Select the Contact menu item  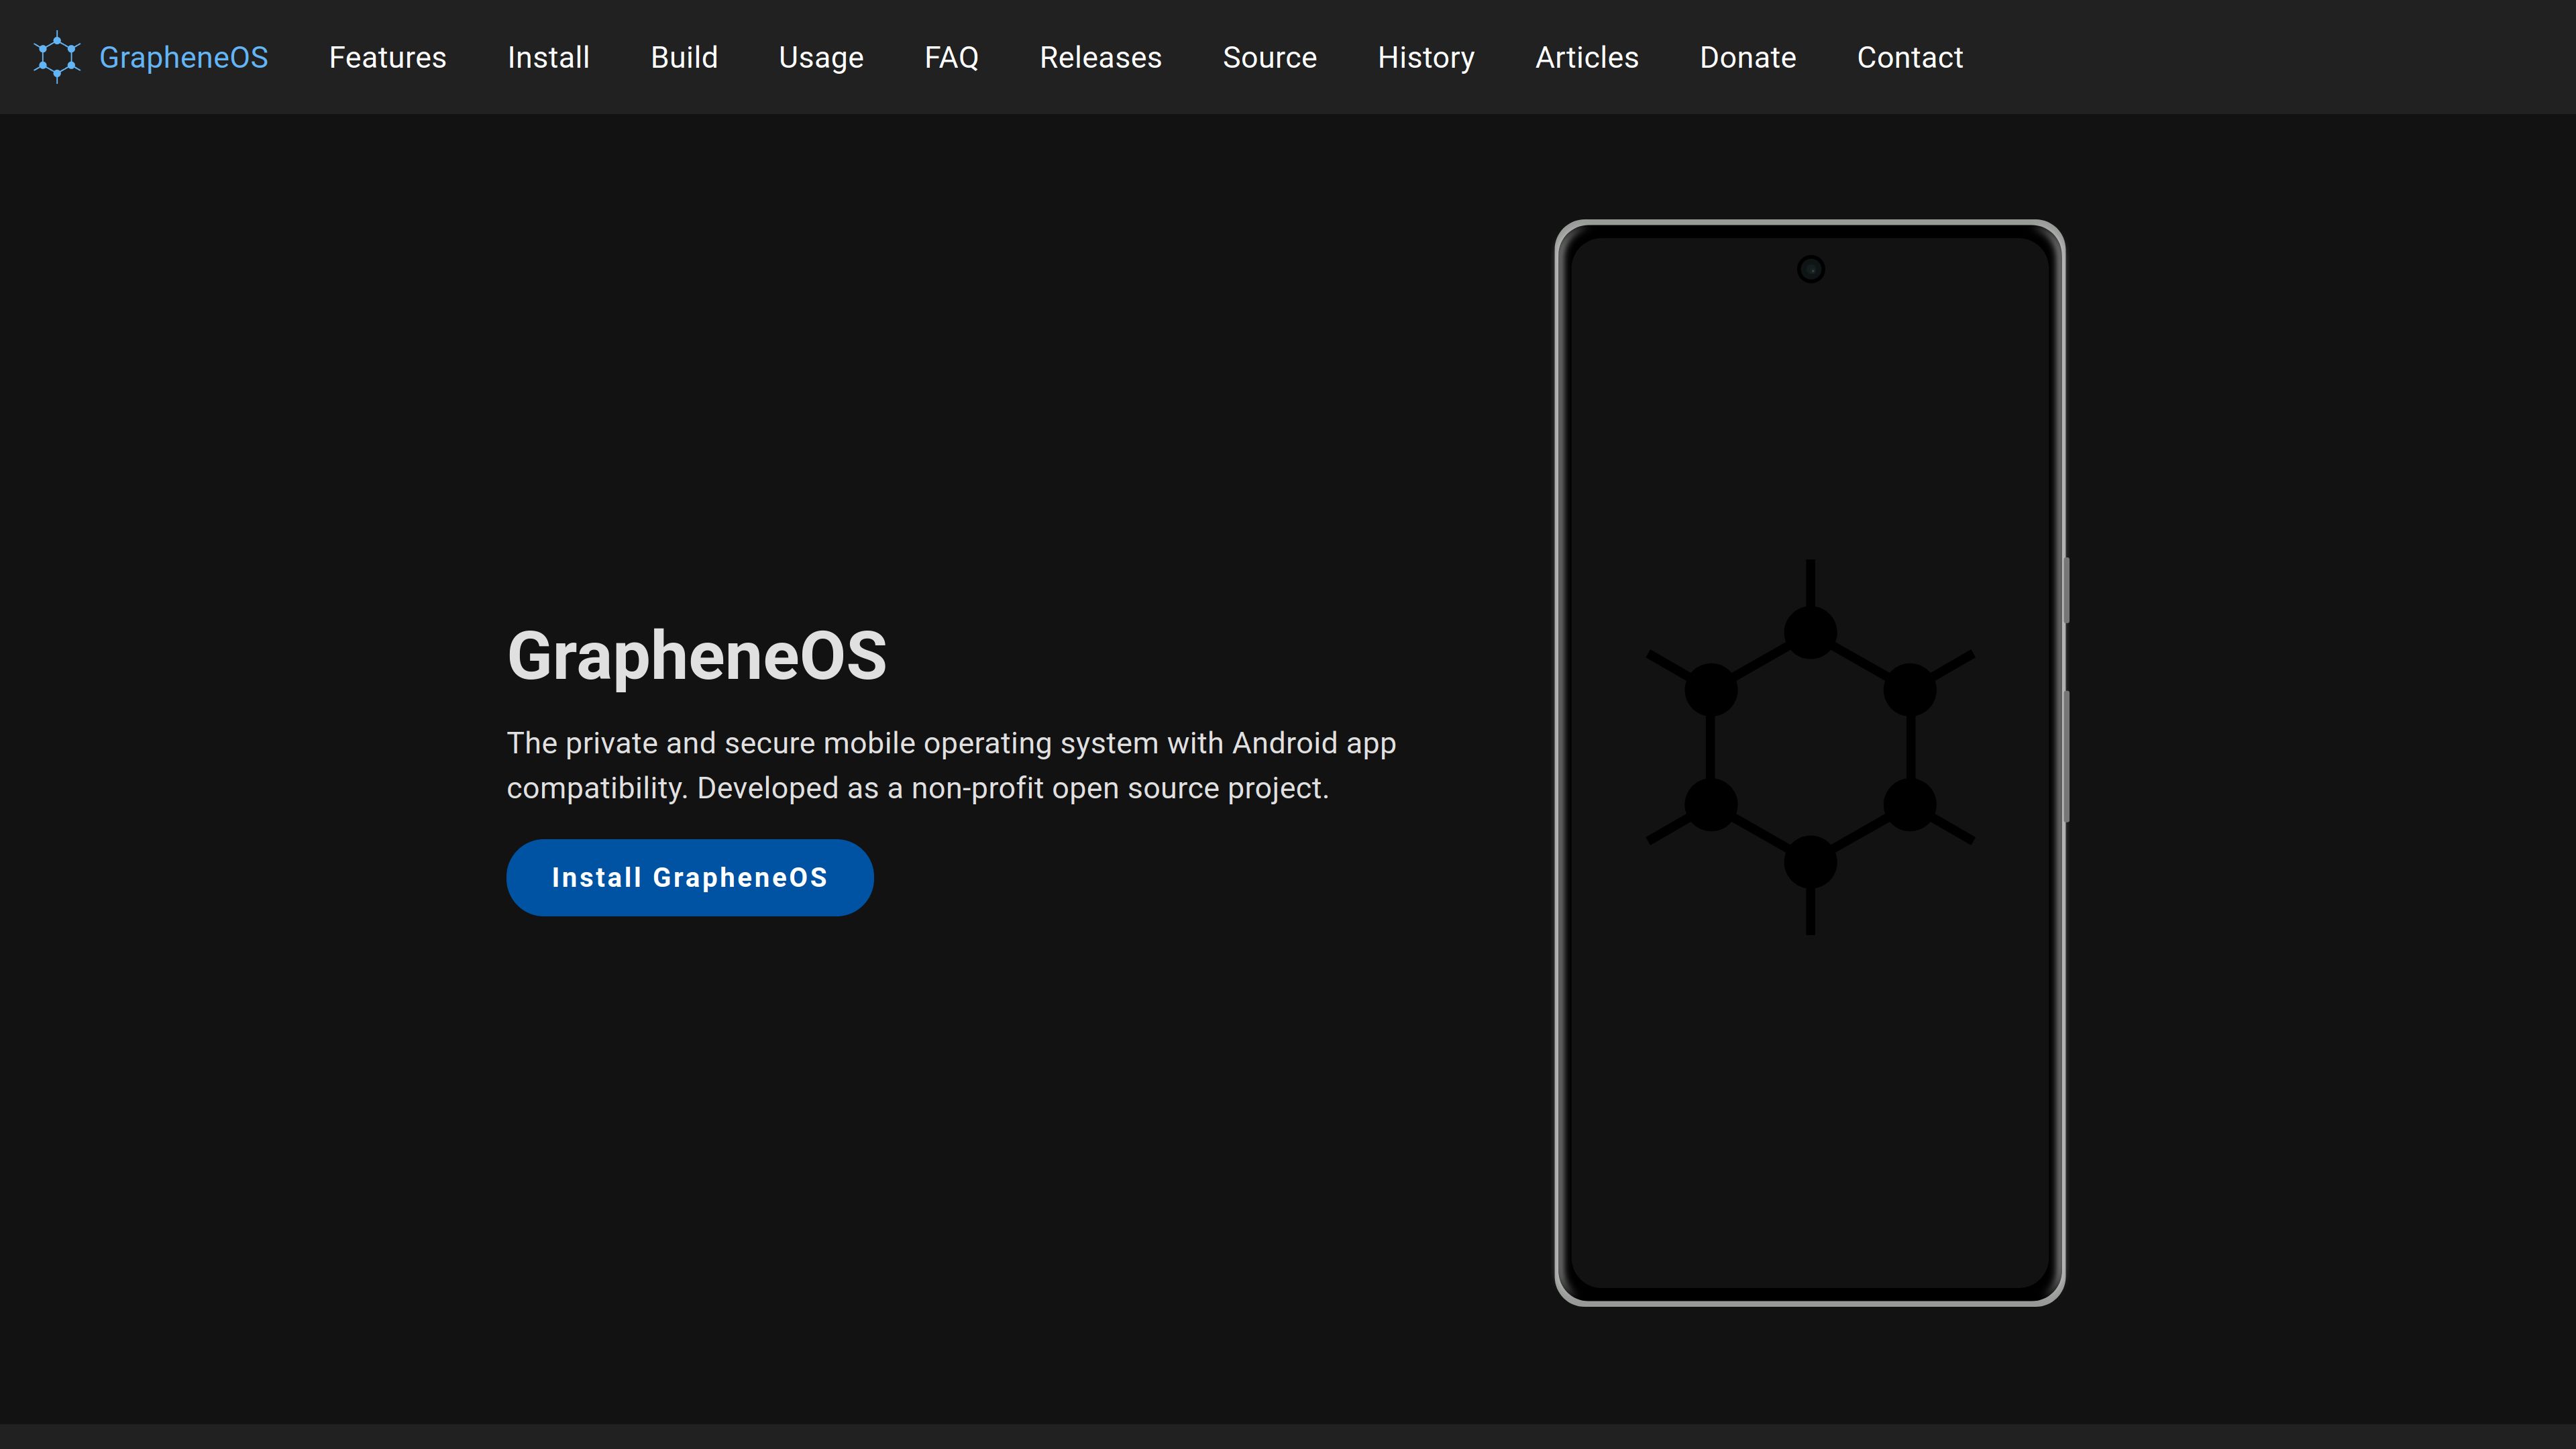[1909, 56]
